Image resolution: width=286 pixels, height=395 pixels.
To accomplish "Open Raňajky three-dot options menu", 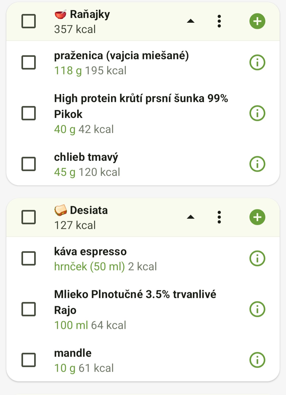I will pyautogui.click(x=219, y=21).
